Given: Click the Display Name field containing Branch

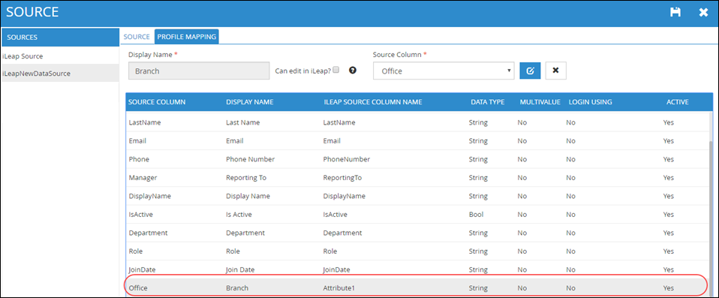Looking at the screenshot, I should click(x=199, y=71).
